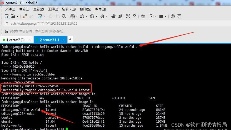Expand the globe Encoding dropdown arrow
The image size is (231, 130).
click(96, 17)
